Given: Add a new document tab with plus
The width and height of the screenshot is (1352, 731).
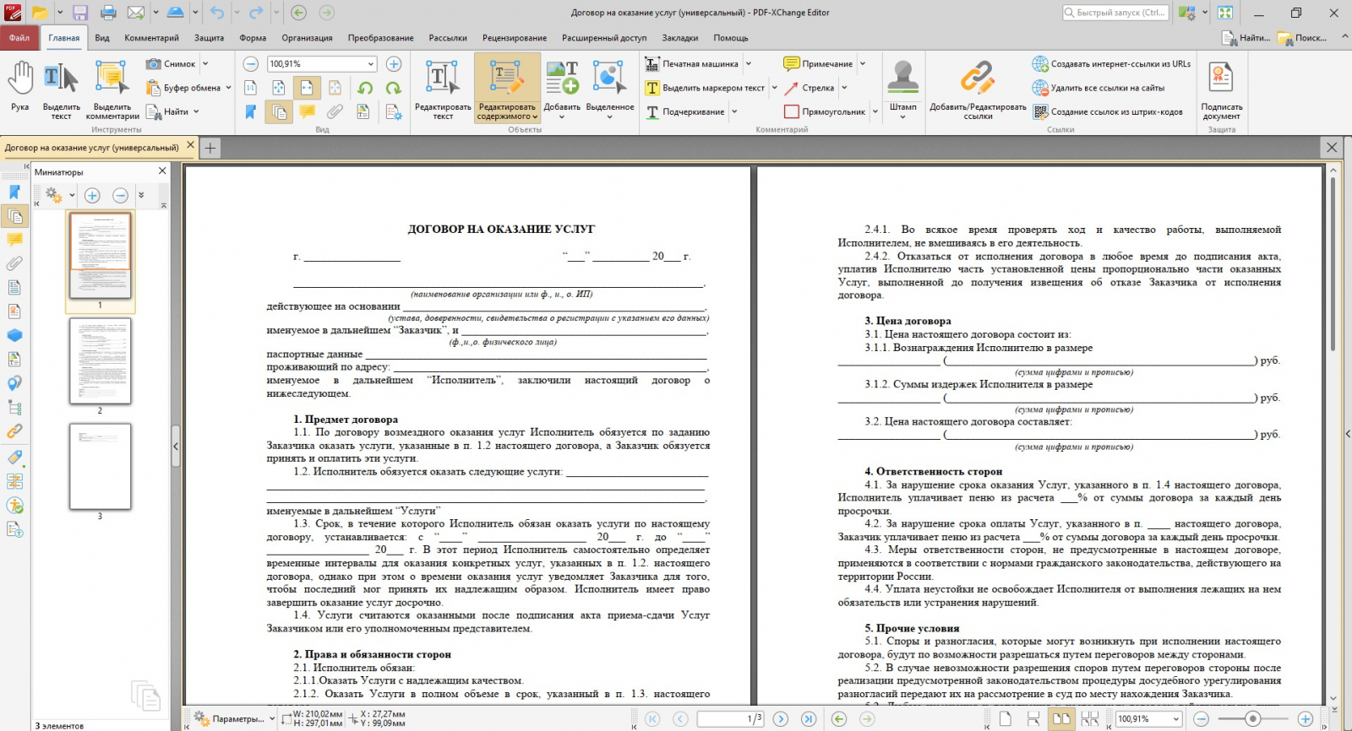Looking at the screenshot, I should point(210,148).
